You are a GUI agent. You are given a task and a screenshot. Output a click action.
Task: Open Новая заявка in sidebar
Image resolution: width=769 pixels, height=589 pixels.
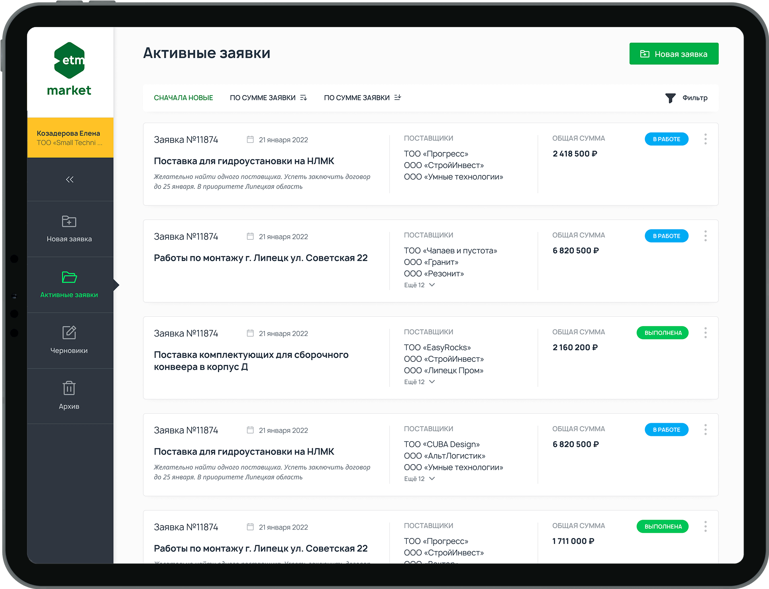click(69, 229)
